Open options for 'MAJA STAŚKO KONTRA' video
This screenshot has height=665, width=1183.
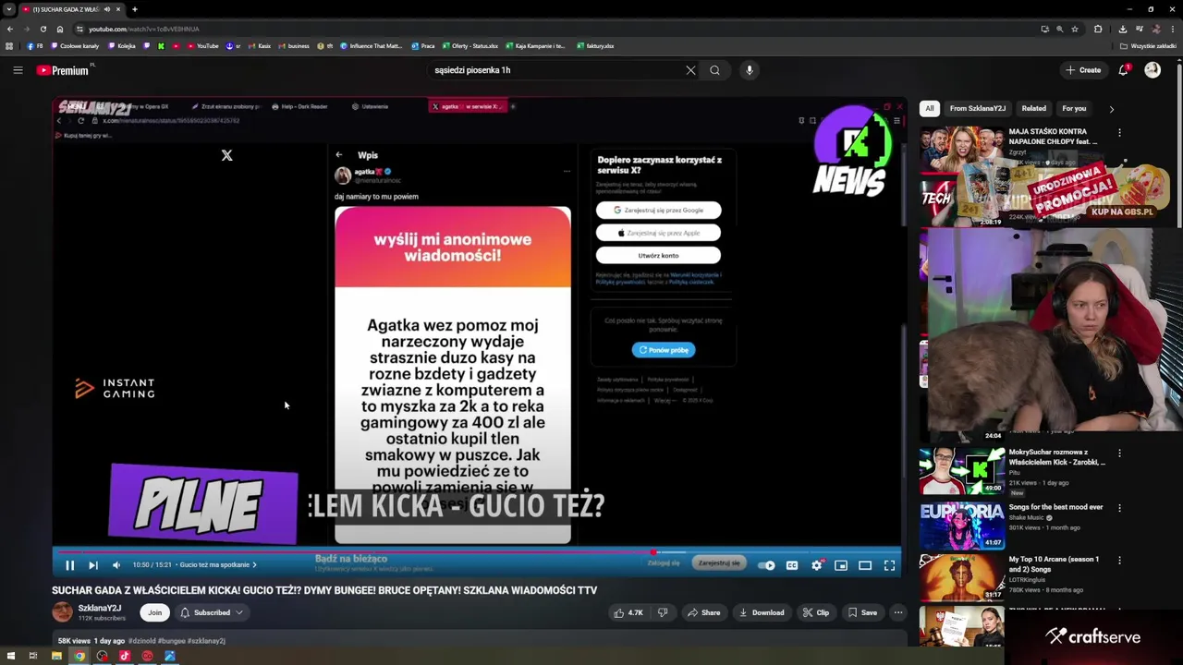(1119, 133)
